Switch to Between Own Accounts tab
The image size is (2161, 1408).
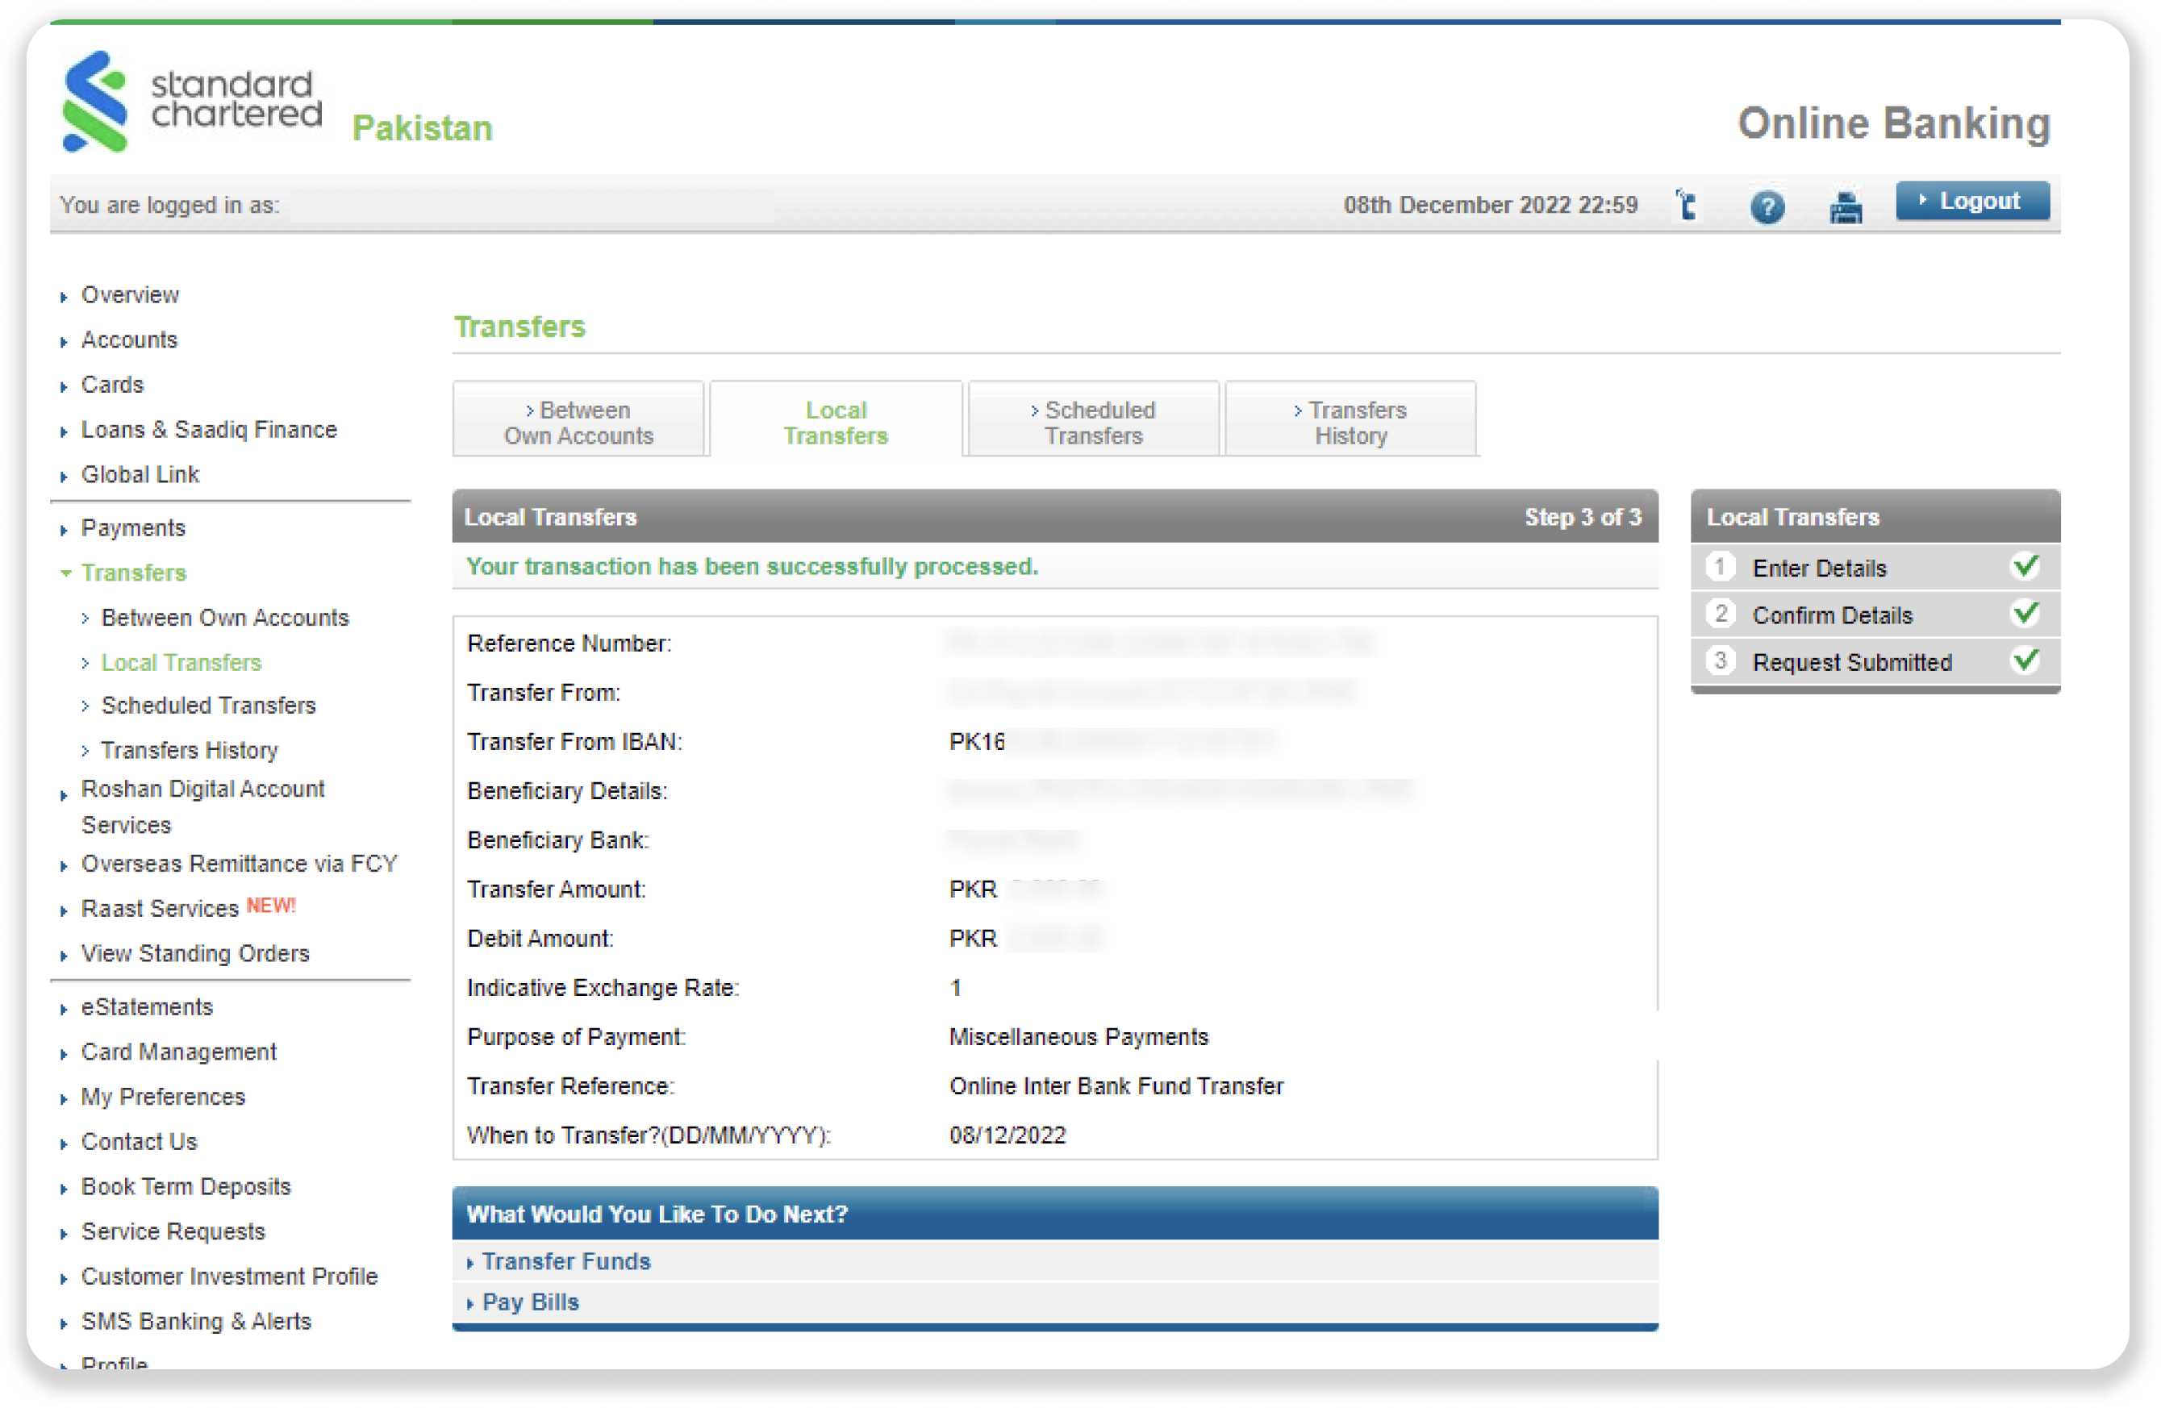coord(578,422)
